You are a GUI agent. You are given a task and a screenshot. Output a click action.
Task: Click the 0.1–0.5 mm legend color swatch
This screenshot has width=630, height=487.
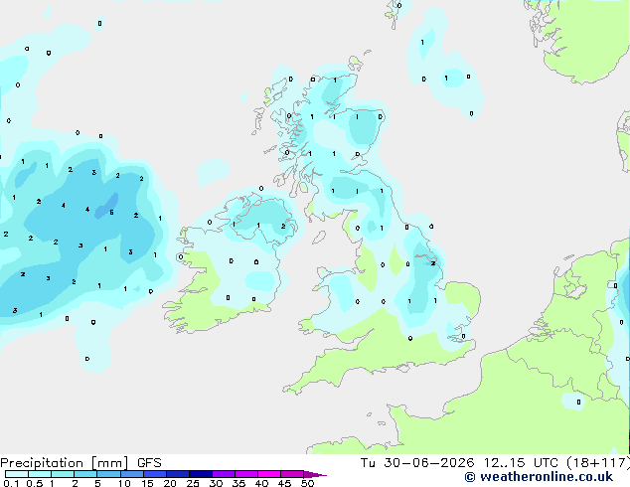click(x=17, y=474)
